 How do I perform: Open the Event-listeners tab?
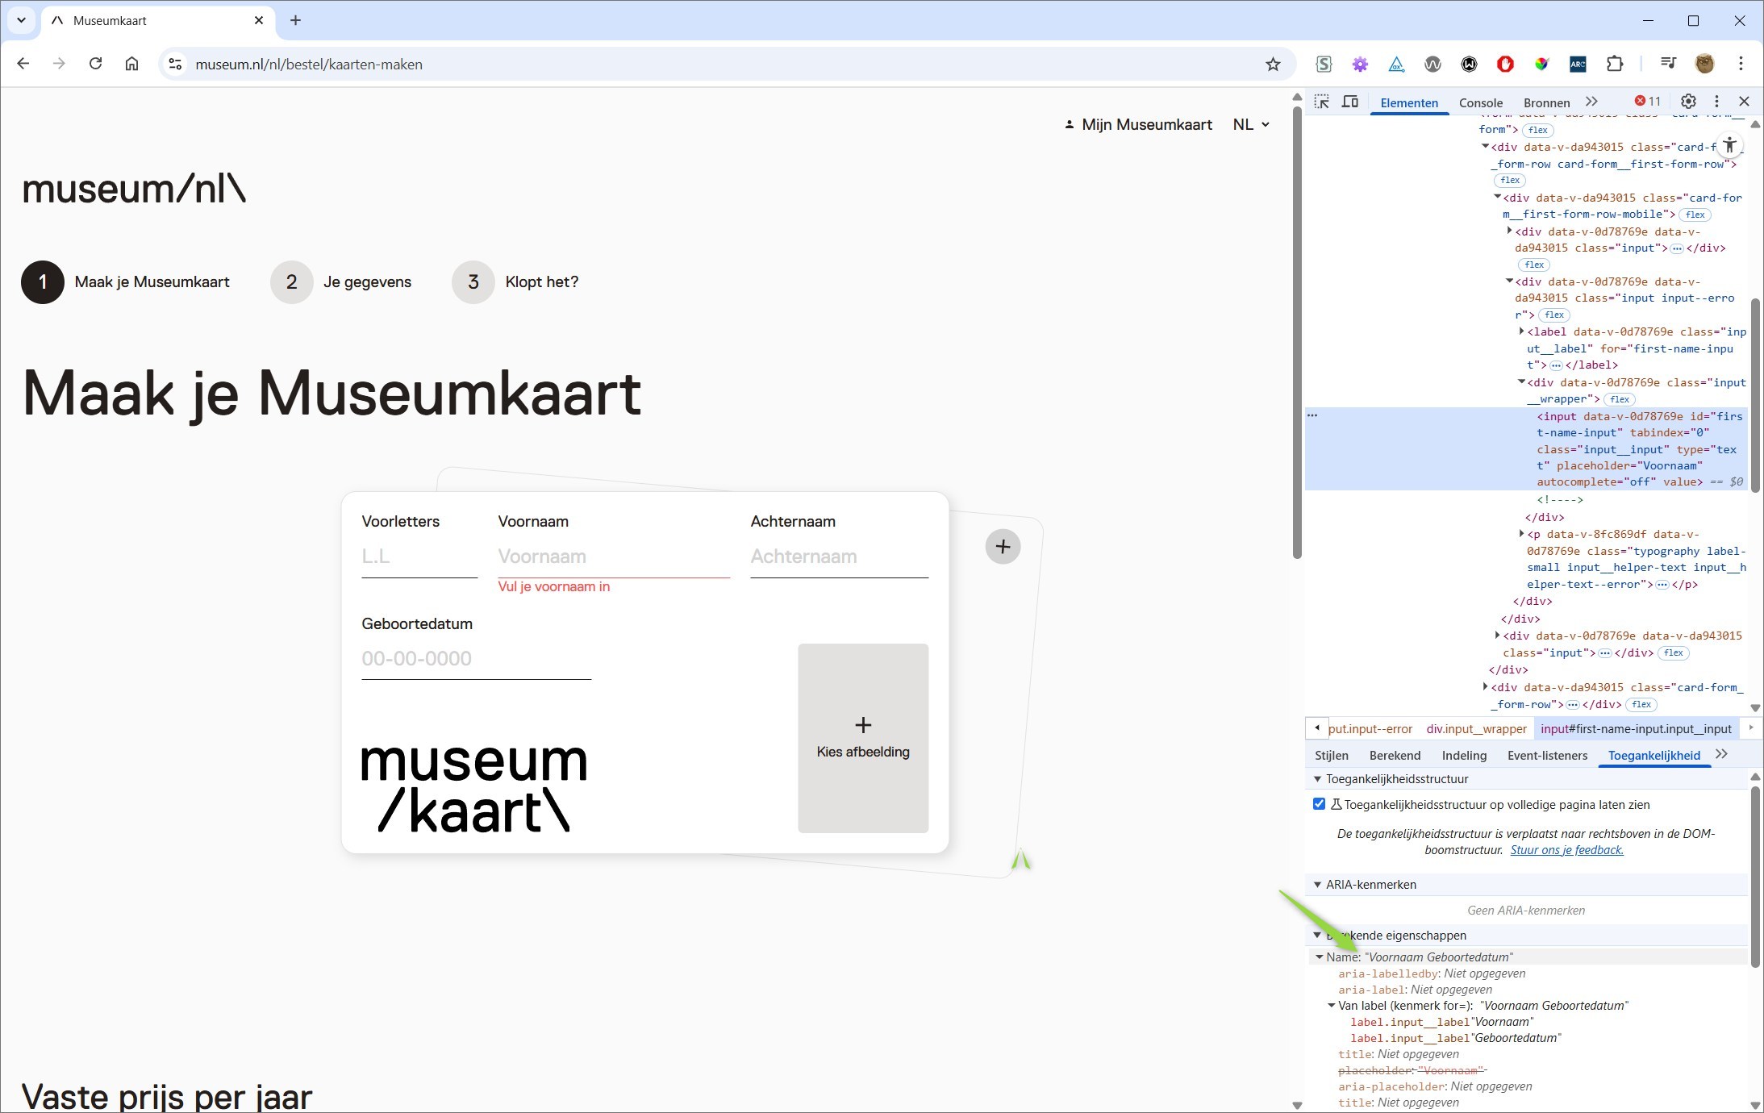1547,755
